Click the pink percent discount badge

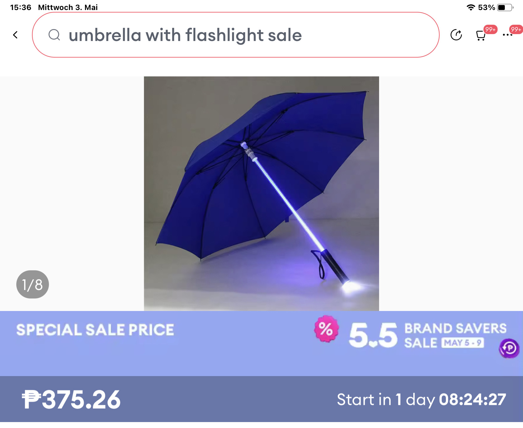326,329
